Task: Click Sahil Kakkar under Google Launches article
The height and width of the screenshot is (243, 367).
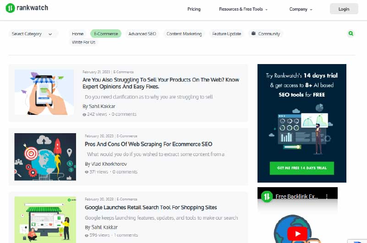Action: click(x=104, y=227)
